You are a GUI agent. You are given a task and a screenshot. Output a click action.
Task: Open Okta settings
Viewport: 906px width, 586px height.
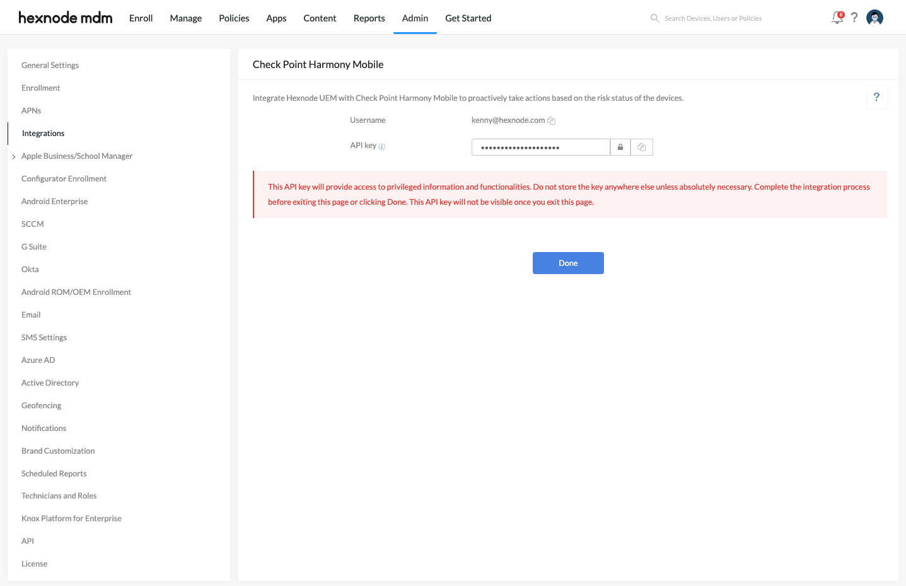coord(30,270)
